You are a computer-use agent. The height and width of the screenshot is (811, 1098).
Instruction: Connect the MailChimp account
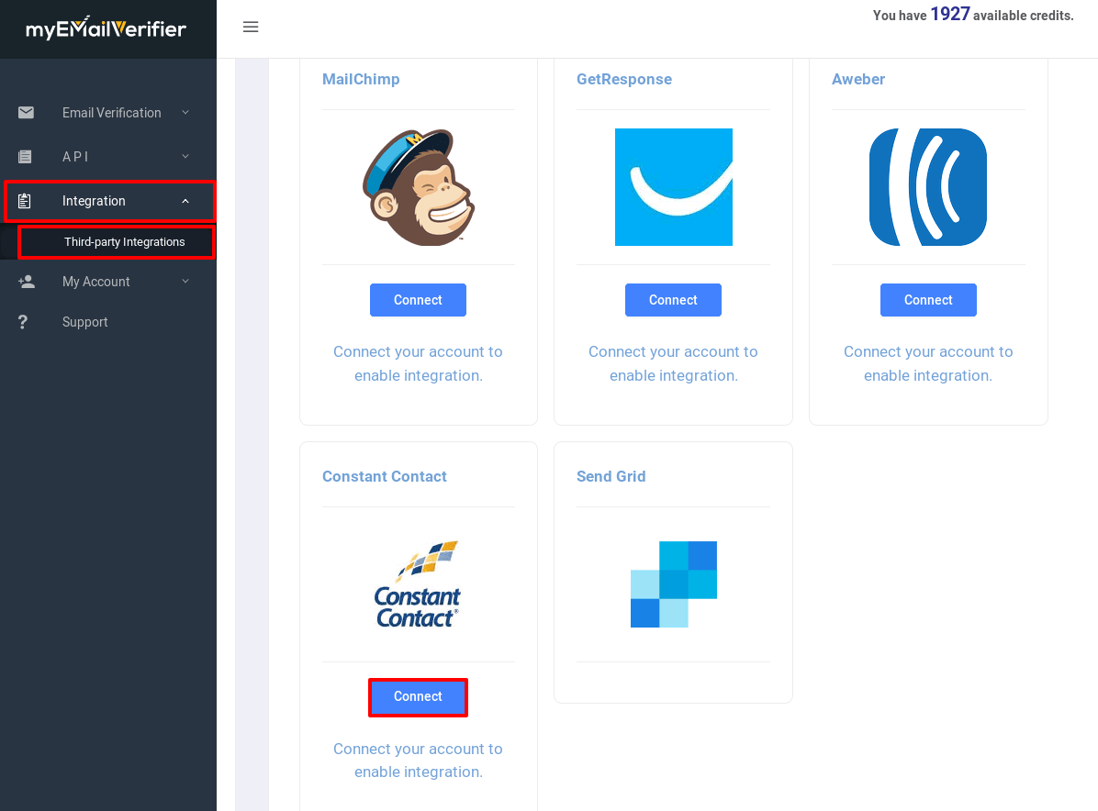pos(418,300)
